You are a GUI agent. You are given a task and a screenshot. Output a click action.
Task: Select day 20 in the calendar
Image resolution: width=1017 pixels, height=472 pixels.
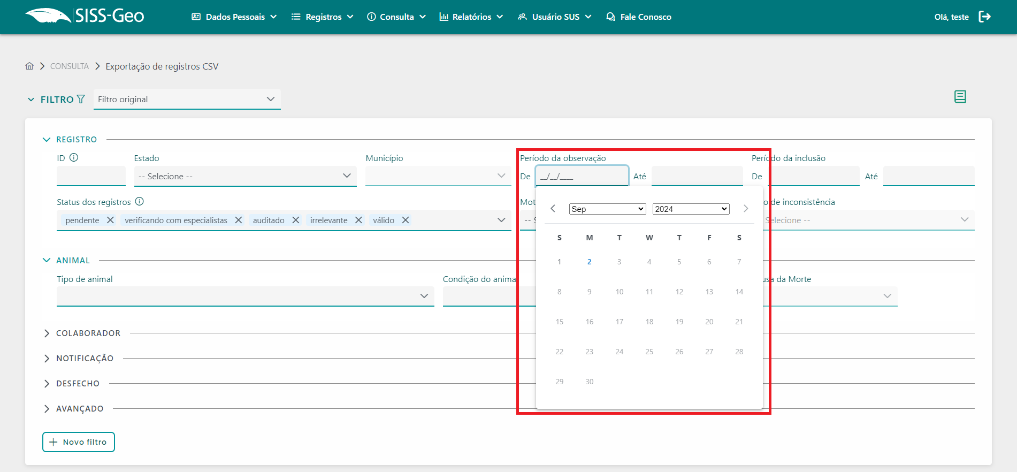[709, 322]
